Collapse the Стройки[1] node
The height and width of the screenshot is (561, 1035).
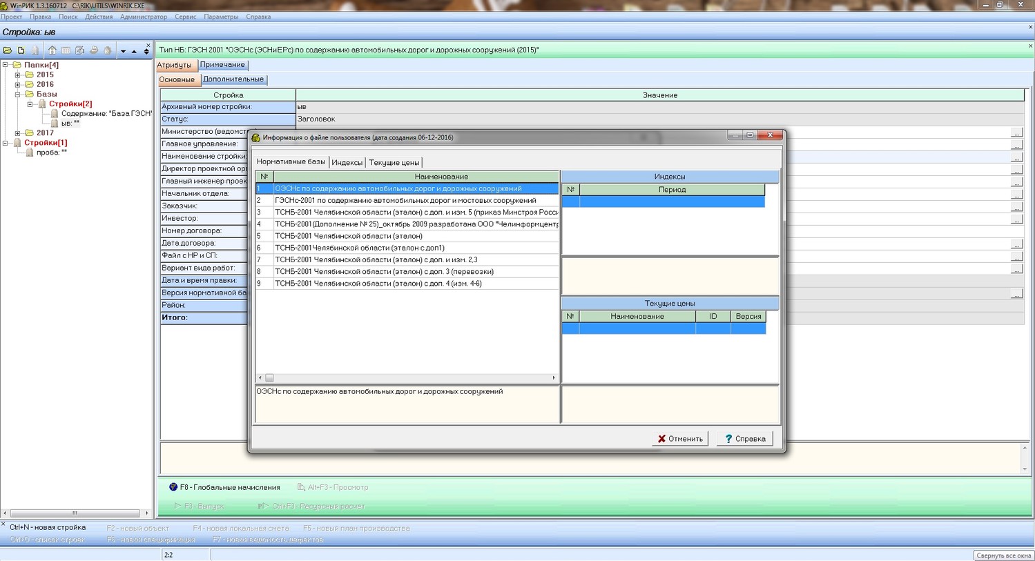[6, 143]
